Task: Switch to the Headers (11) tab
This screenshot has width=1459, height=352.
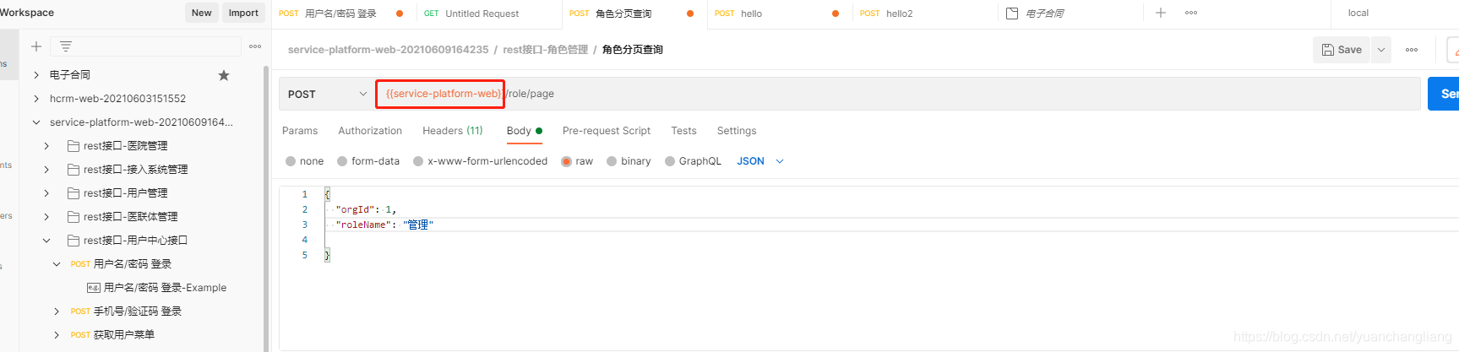Action: pos(453,131)
